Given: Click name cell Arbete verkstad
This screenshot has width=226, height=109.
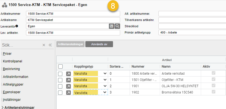Looking at the screenshot, I should (x=180, y=74).
